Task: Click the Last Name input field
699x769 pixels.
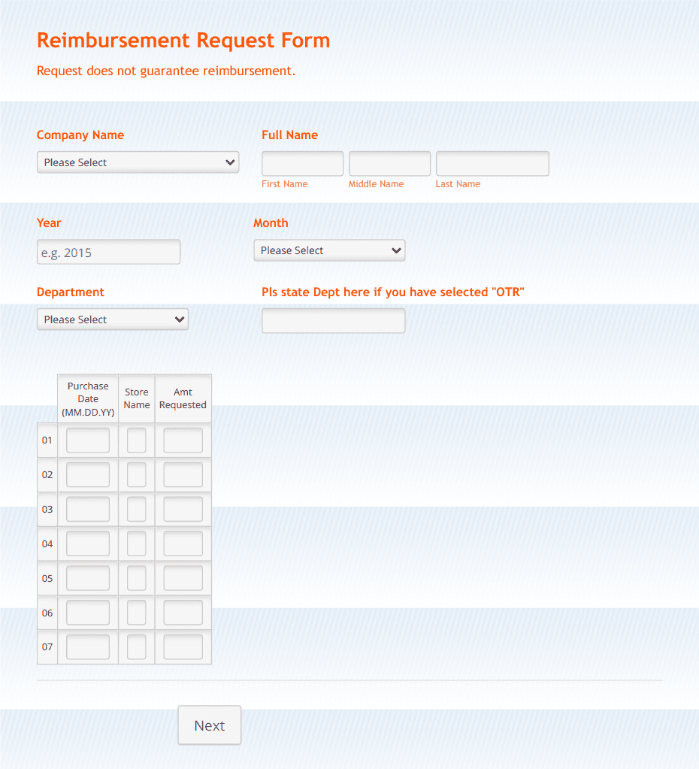Action: coord(492,164)
